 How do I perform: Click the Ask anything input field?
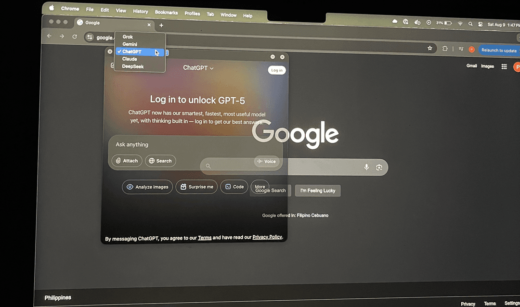coord(195,144)
